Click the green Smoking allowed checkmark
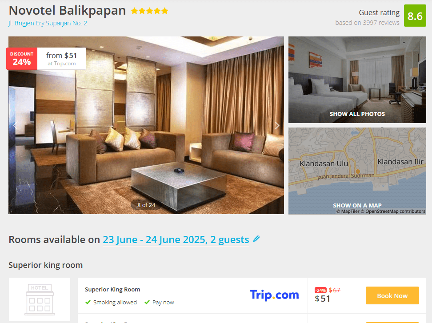 click(88, 303)
